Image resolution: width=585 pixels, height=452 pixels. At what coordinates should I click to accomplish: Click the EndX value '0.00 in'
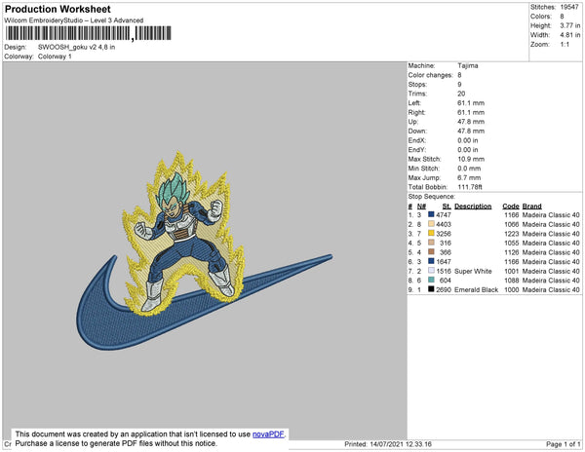pos(468,140)
